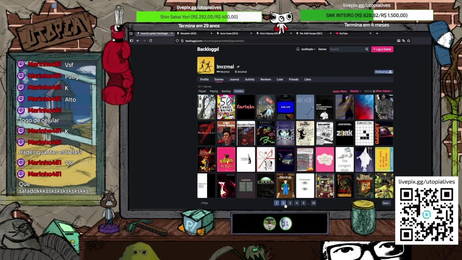The width and height of the screenshot is (462, 260).
Task: Open the Moirai game cover
Action: point(285,186)
